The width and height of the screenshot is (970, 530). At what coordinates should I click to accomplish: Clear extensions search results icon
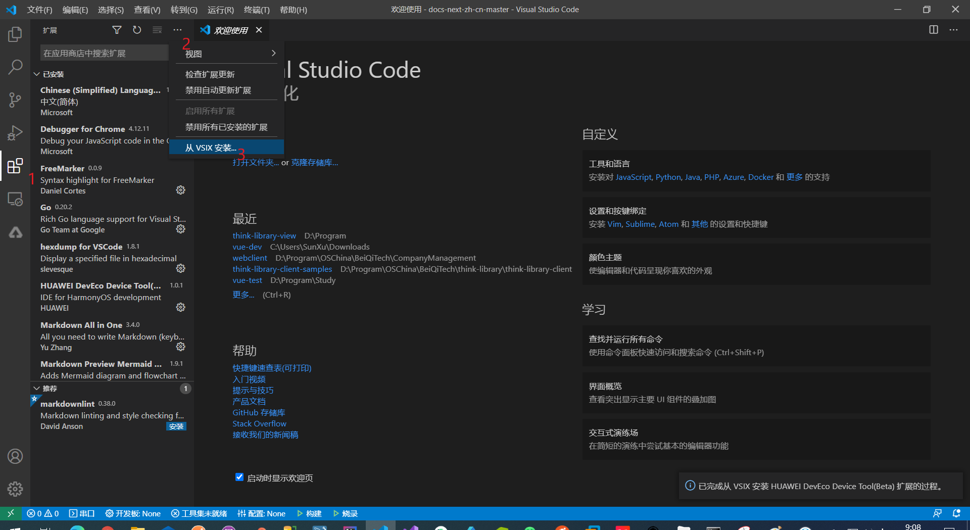(x=157, y=30)
